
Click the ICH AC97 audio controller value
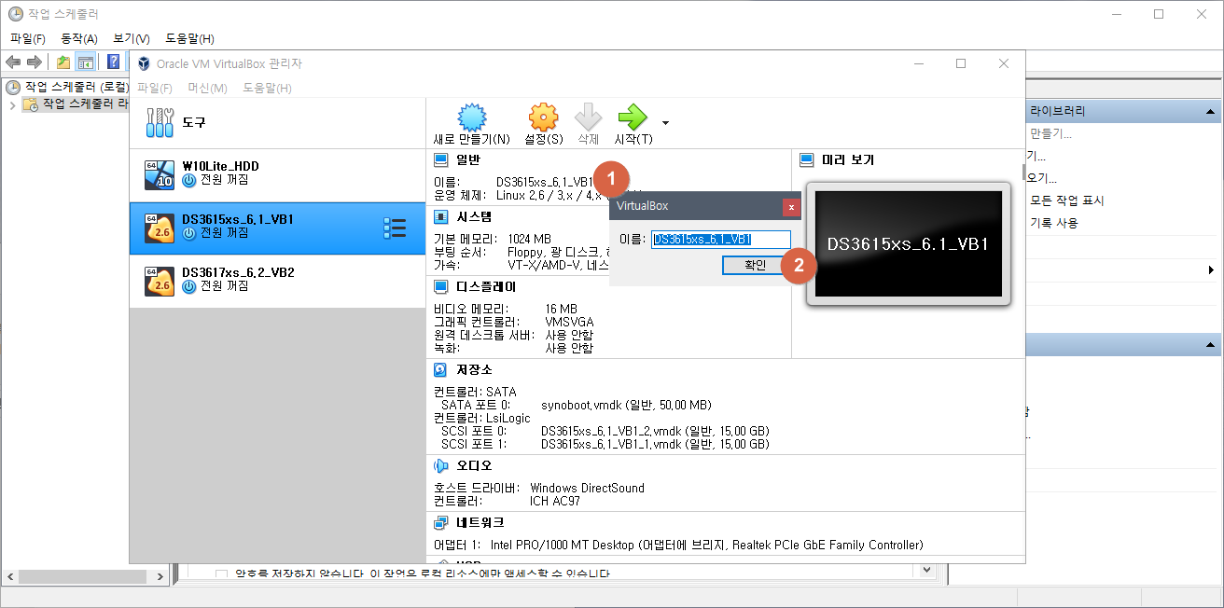(554, 501)
